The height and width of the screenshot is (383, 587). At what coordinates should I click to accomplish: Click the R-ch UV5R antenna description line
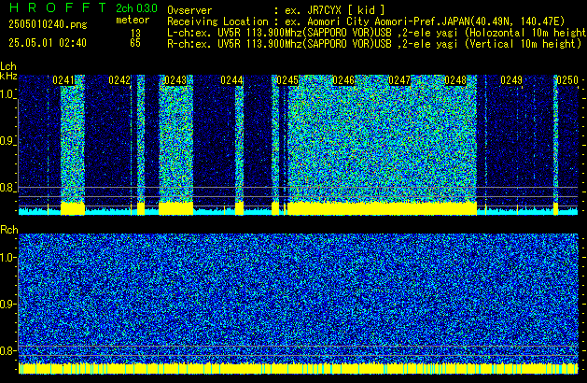pos(374,44)
